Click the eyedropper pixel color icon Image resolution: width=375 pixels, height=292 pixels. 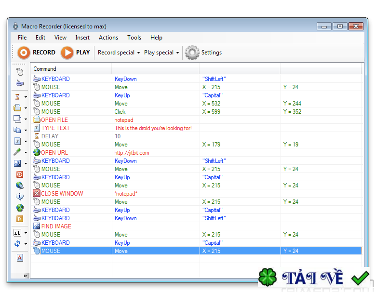[x=18, y=152]
